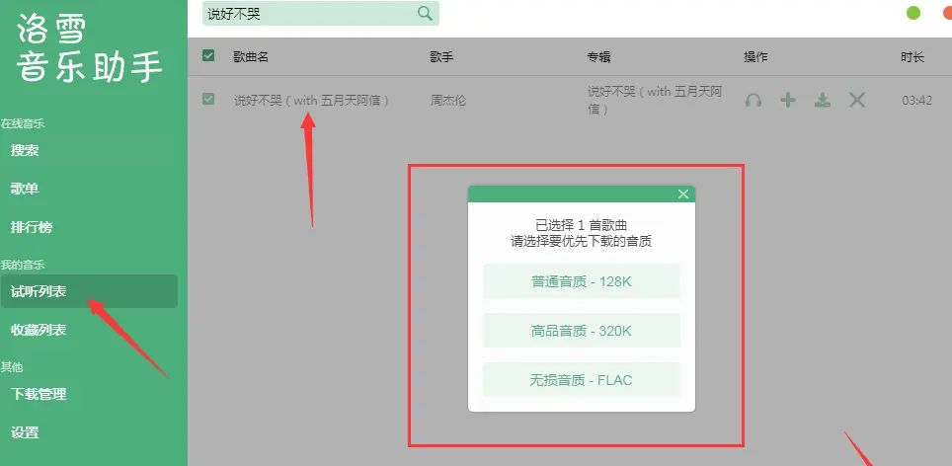Viewport: 952px width, 466px height.
Task: Close the quality selection dialog
Action: tap(683, 194)
